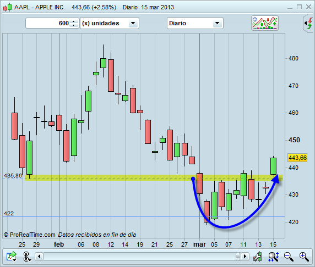
Task: Open the indicators and trading systems icon
Action: [265, 23]
